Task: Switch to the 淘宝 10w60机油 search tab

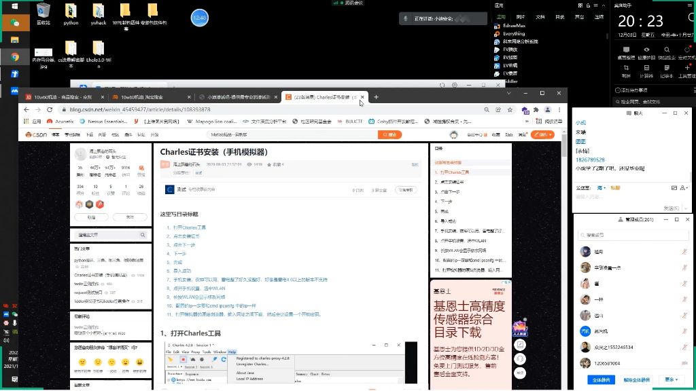Action: (x=151, y=96)
